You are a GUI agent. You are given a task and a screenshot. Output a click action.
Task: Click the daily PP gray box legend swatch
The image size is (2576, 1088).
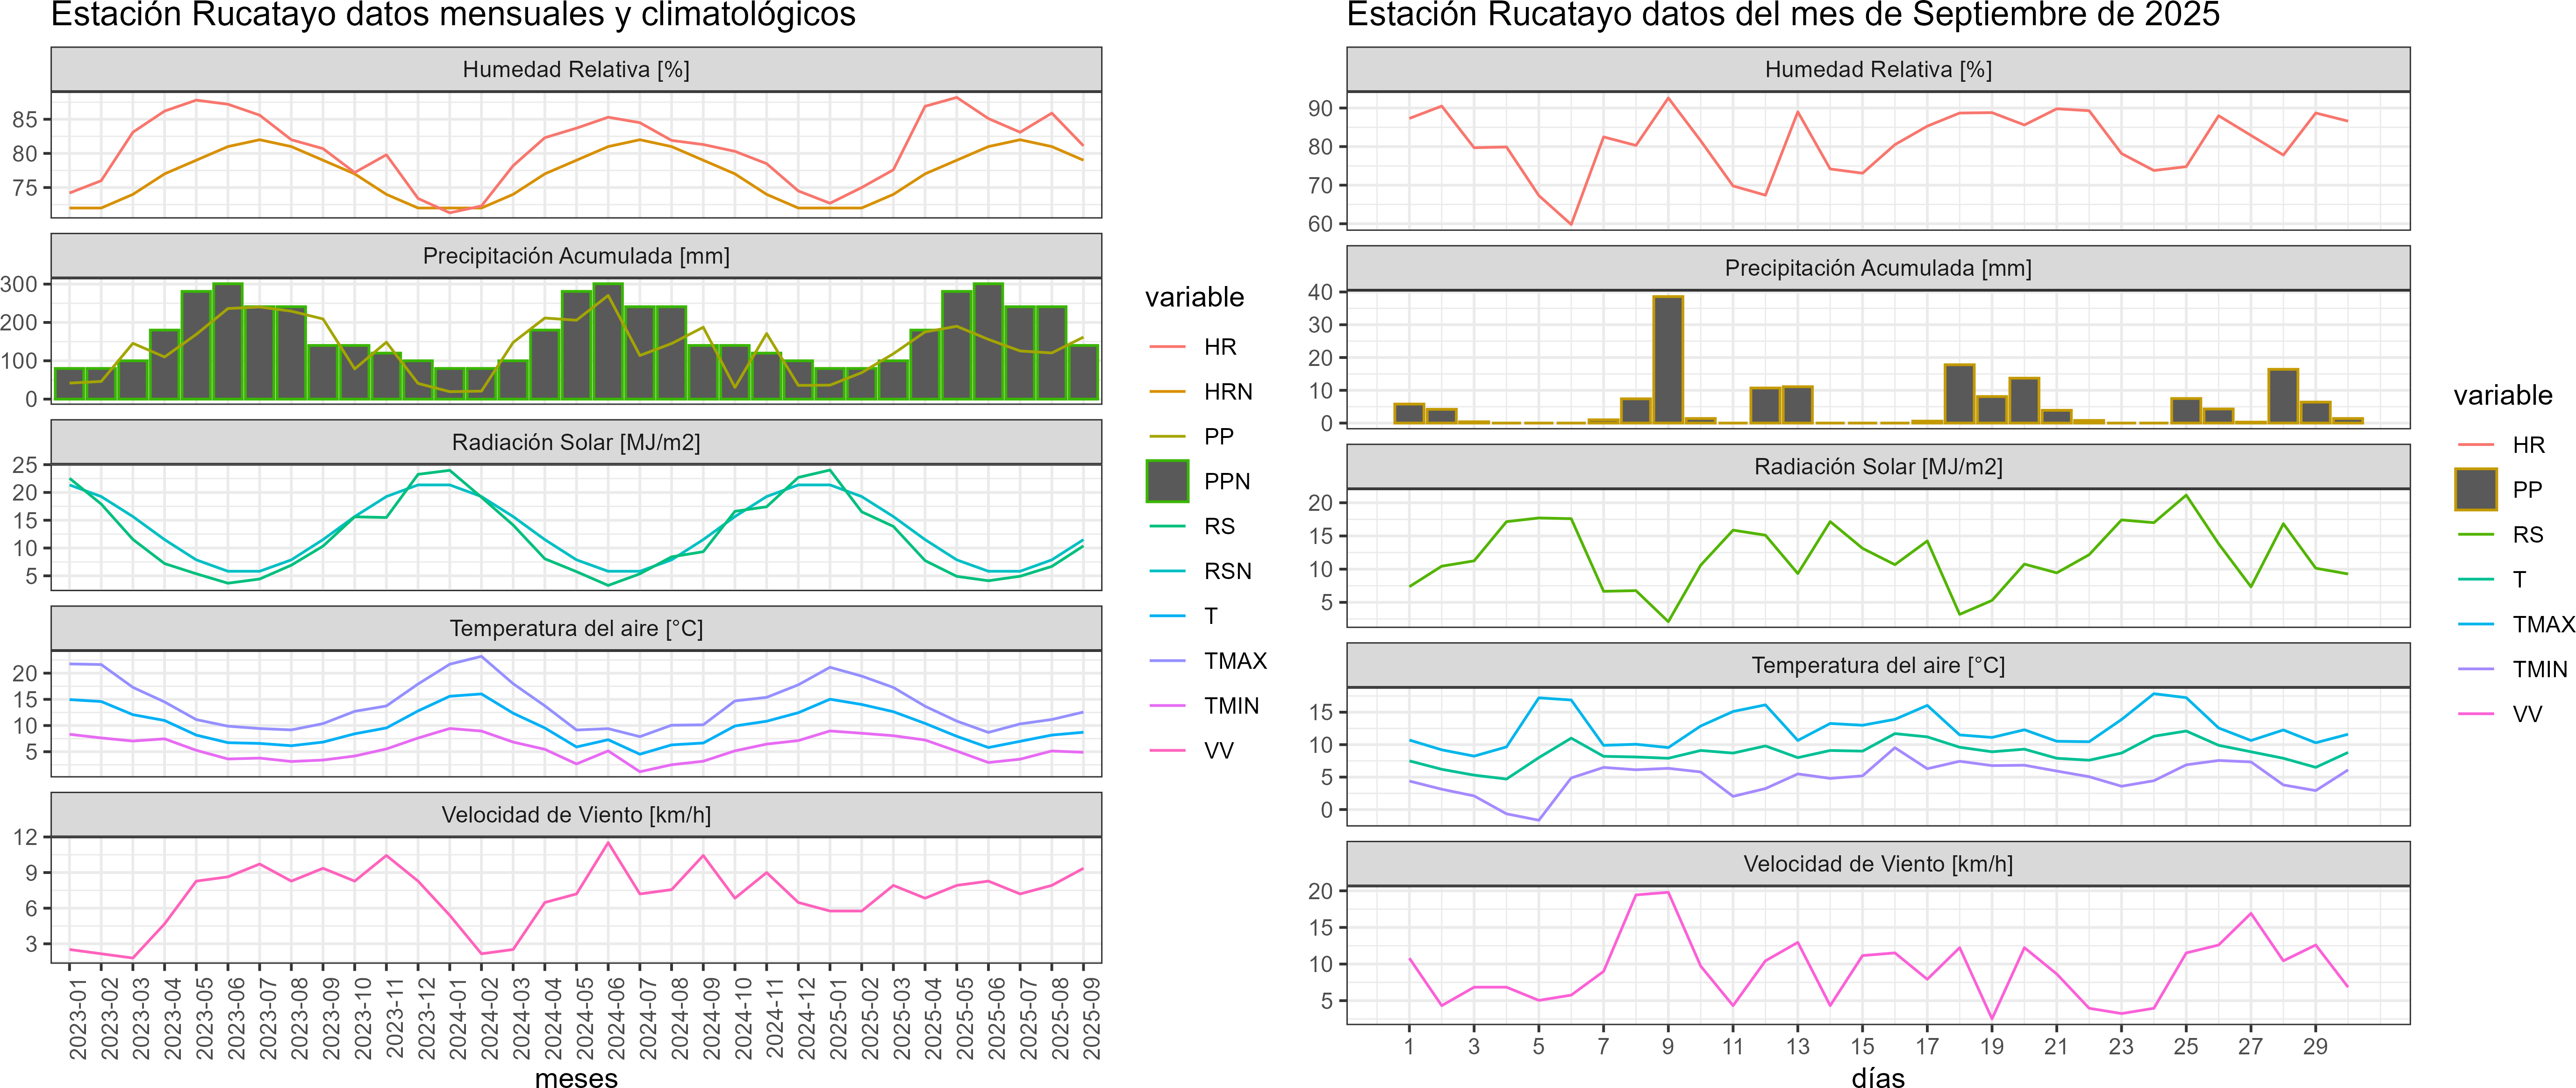click(x=2475, y=489)
